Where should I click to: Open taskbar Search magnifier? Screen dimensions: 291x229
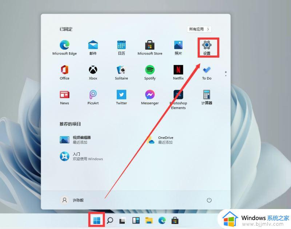coord(110,220)
